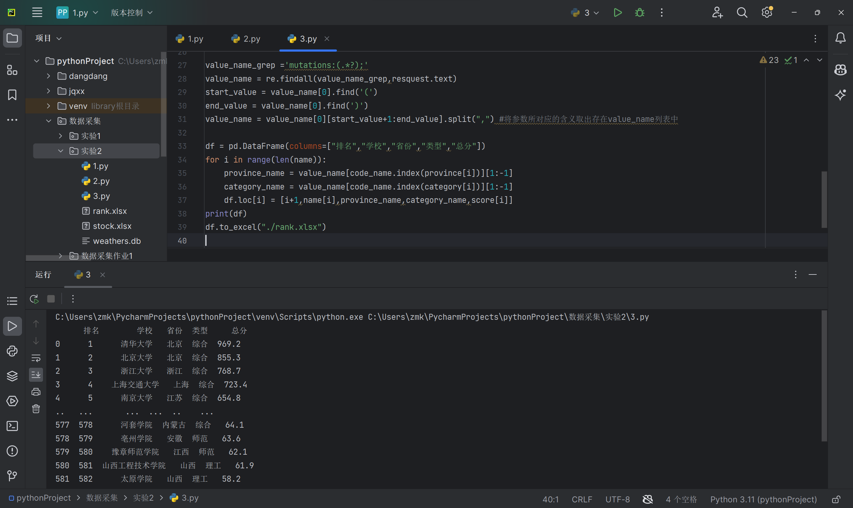Click the Debug bug icon
The width and height of the screenshot is (853, 508).
point(639,13)
